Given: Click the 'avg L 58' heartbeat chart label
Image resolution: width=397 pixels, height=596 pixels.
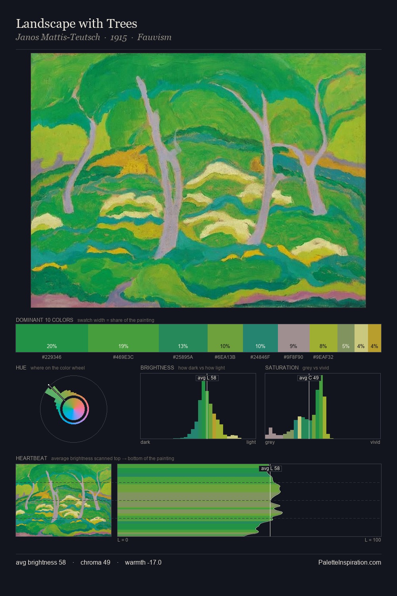Looking at the screenshot, I should [270, 468].
